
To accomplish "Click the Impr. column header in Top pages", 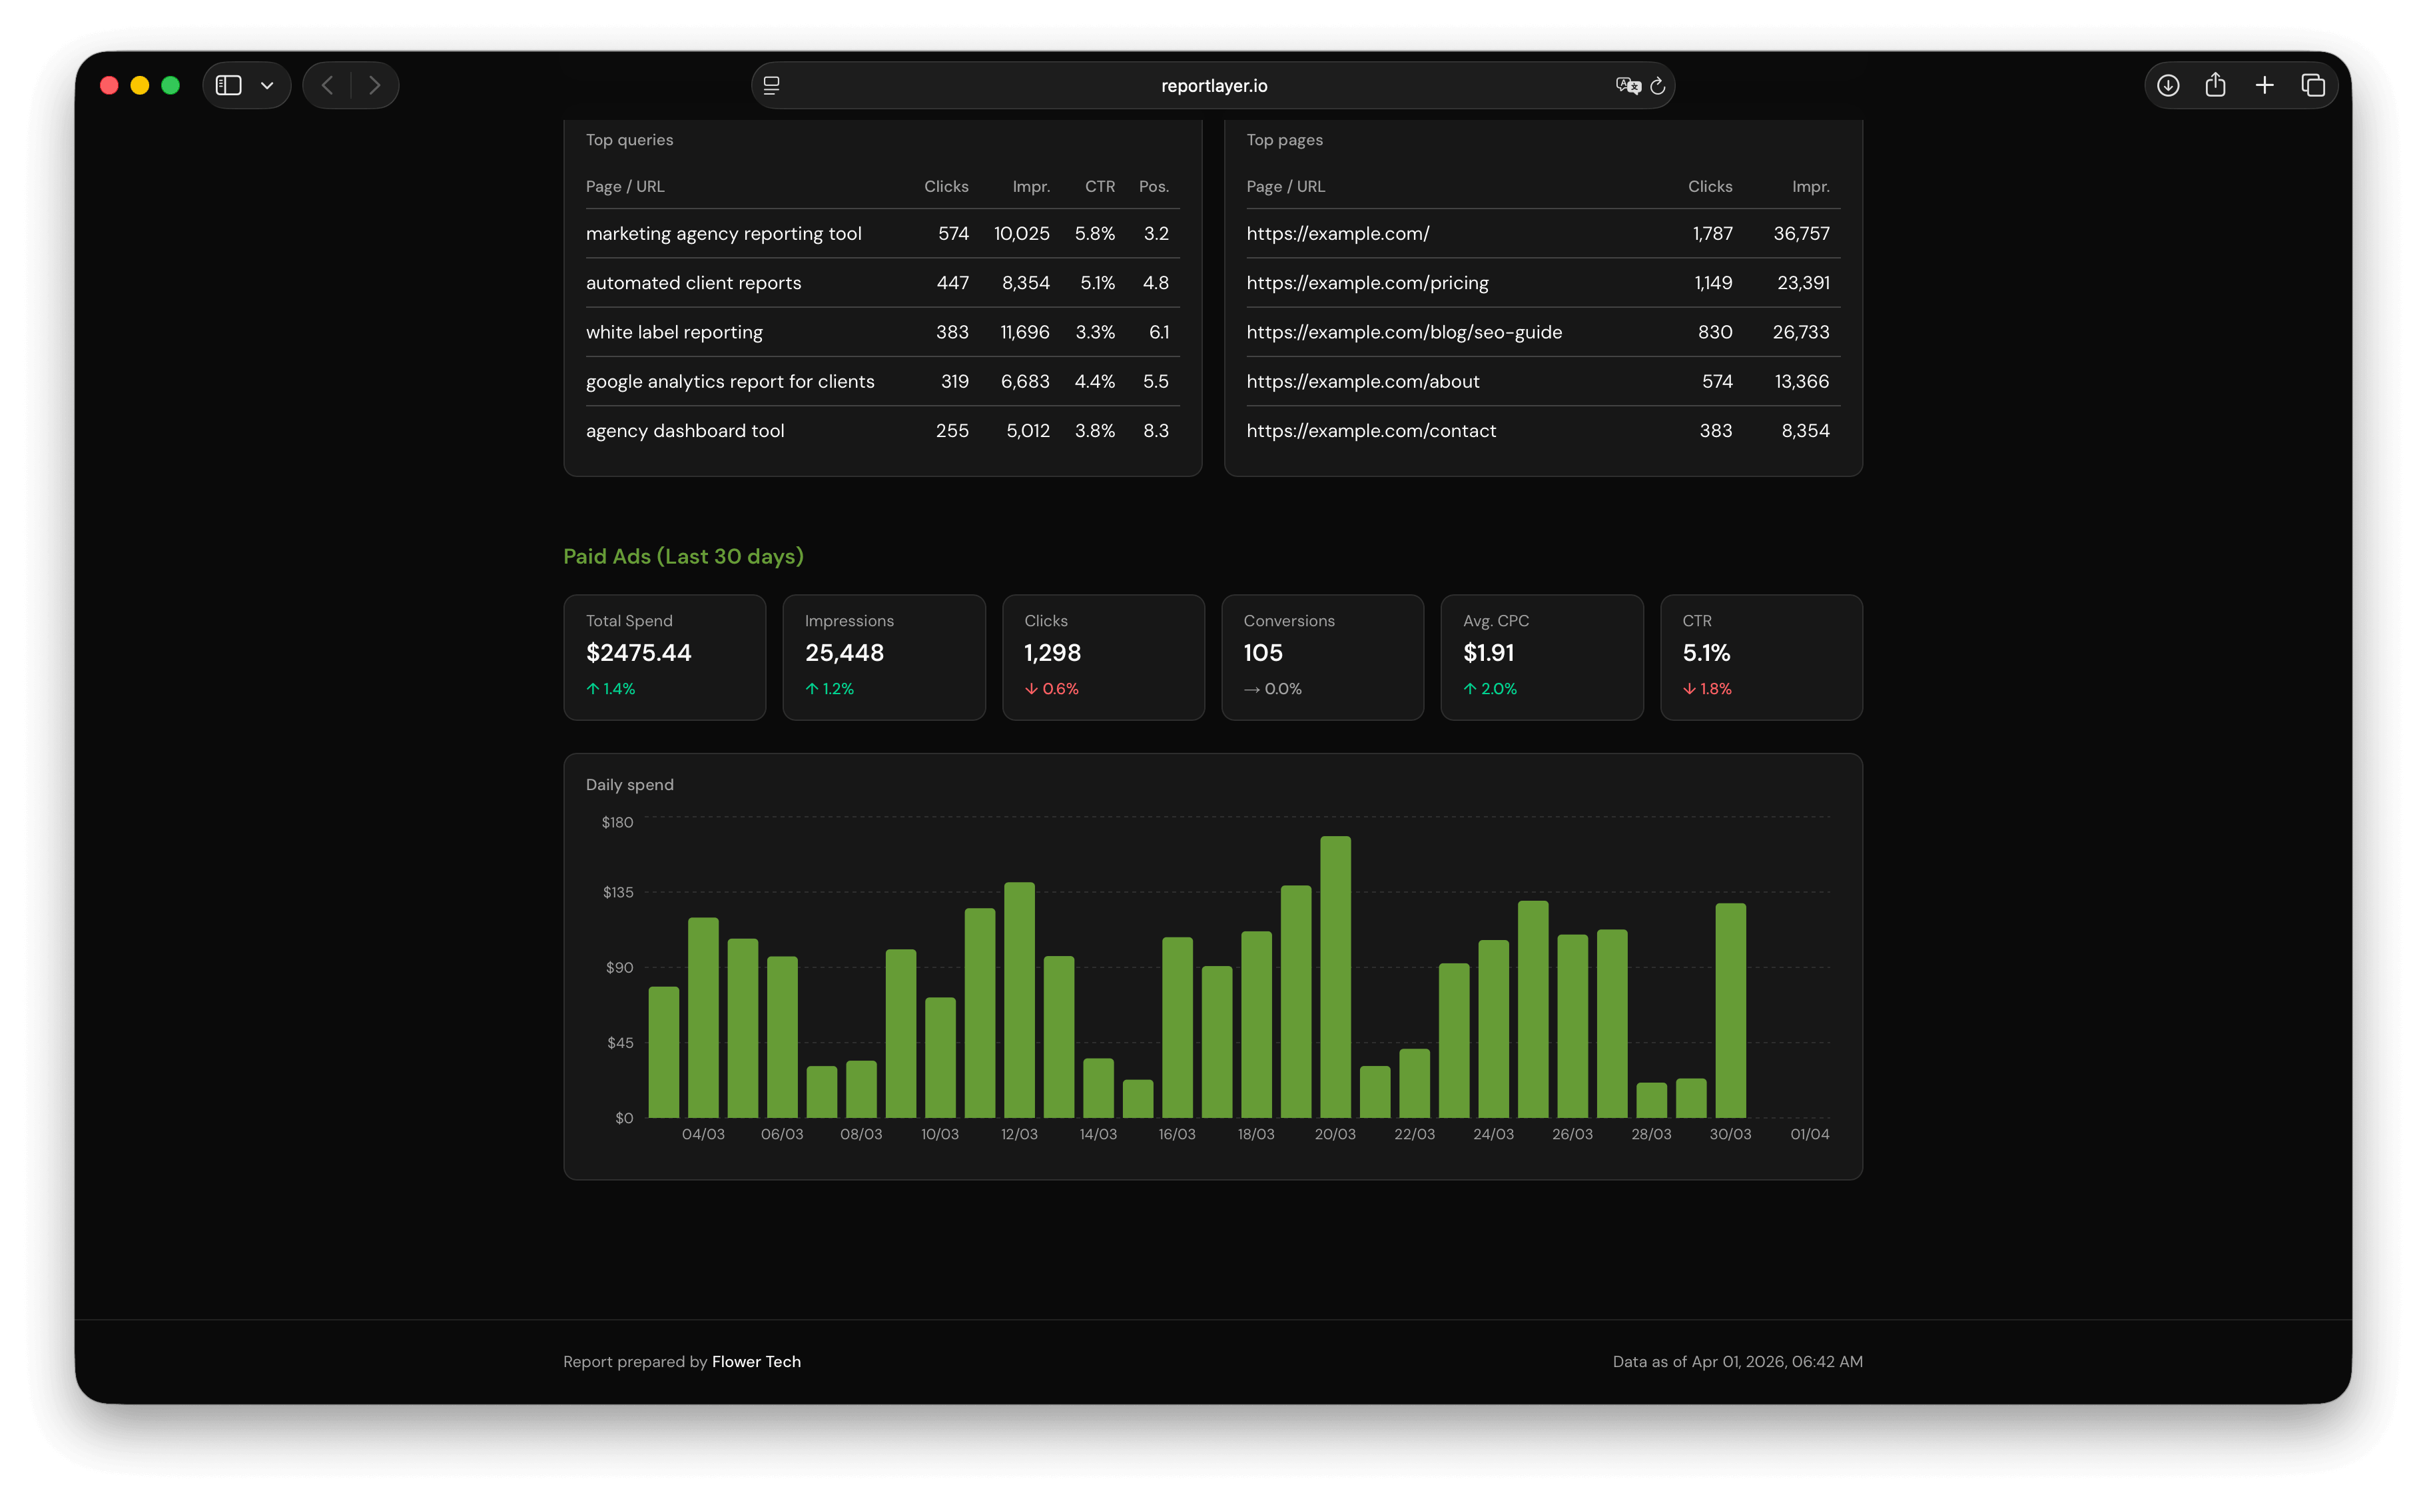I will pyautogui.click(x=1810, y=187).
